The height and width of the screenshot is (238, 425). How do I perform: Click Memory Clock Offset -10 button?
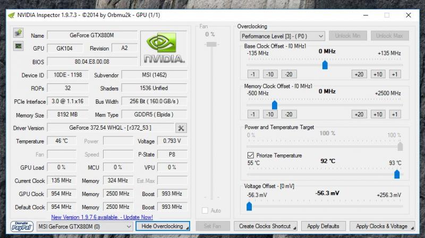pyautogui.click(x=270, y=114)
